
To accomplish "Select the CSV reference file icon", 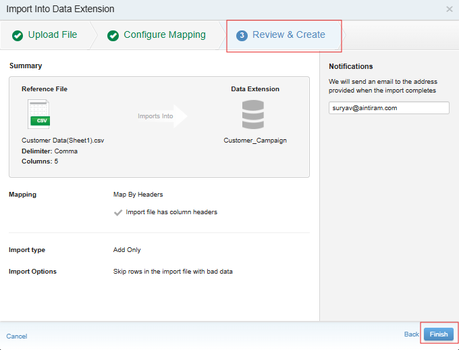I will pyautogui.click(x=38, y=114).
